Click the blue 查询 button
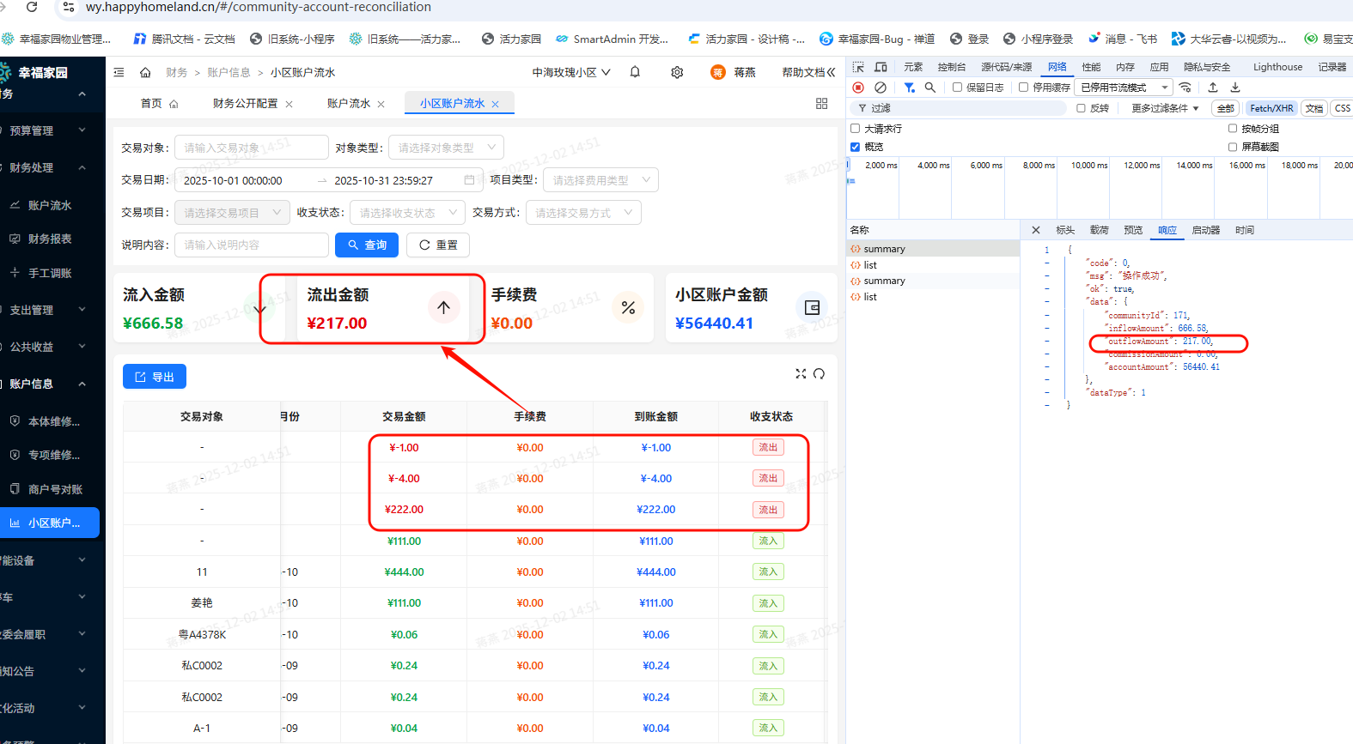The height and width of the screenshot is (744, 1353). point(367,245)
